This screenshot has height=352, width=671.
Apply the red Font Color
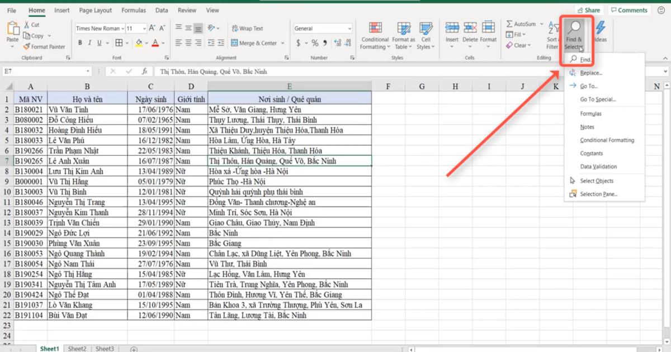point(155,43)
